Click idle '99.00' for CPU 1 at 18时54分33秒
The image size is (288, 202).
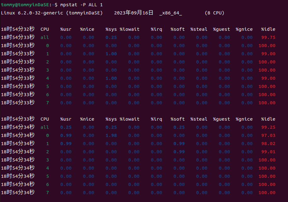268,54
